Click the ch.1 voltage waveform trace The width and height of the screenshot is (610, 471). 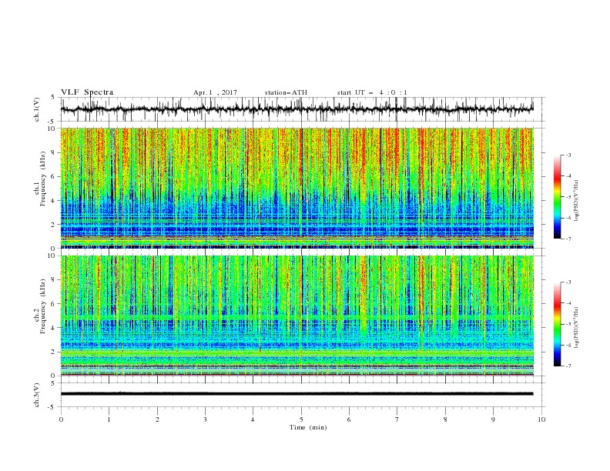click(297, 109)
